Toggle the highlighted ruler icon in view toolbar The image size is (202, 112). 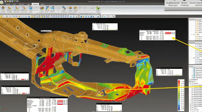(33, 16)
